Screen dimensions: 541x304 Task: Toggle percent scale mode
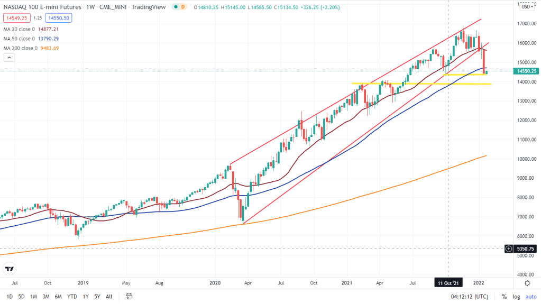point(504,297)
